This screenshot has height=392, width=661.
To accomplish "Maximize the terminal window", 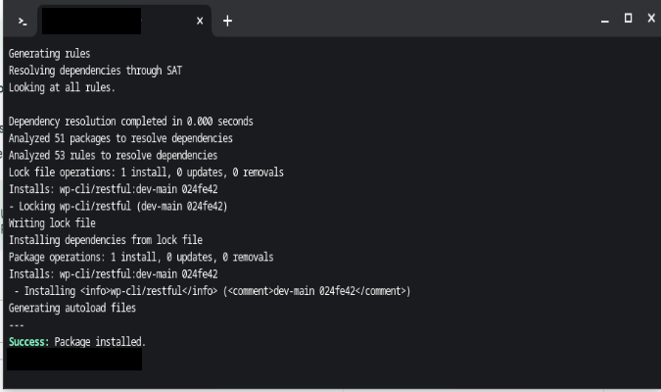I will [628, 19].
